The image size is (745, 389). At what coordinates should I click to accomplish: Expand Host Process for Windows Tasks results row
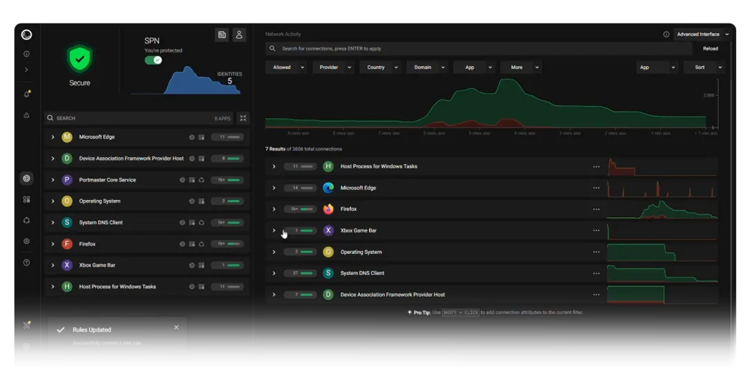(x=274, y=167)
